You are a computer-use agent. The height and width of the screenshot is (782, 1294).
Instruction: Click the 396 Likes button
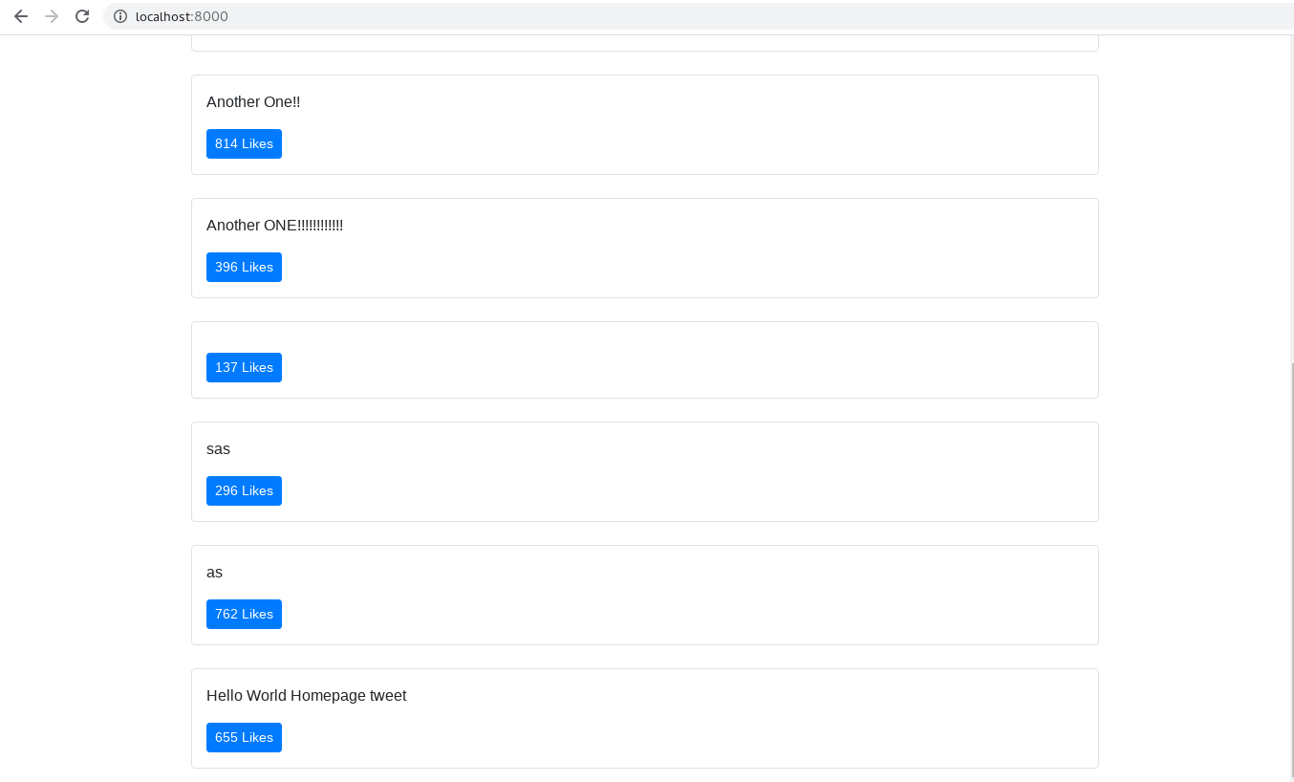[244, 267]
